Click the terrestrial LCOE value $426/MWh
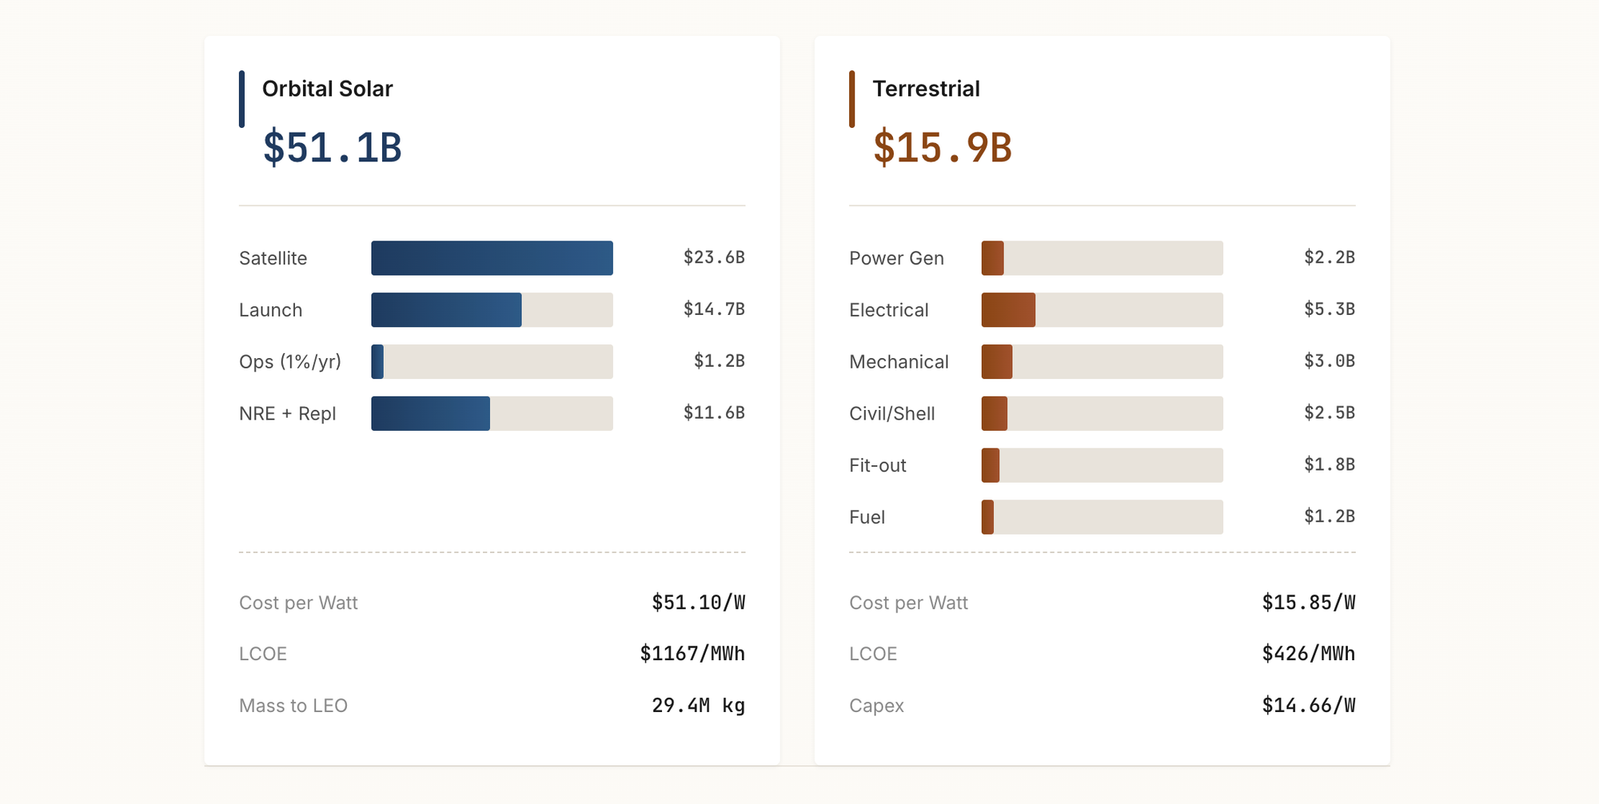Screen dimensions: 1599x804 1308,654
